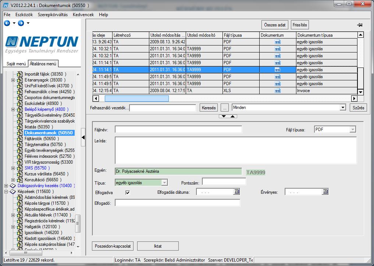Expand the Aktuális félévek tree node

13,215
